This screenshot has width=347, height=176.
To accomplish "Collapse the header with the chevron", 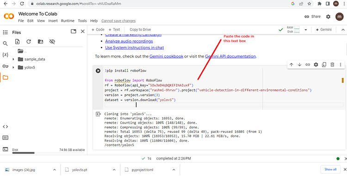I will pos(343,30).
